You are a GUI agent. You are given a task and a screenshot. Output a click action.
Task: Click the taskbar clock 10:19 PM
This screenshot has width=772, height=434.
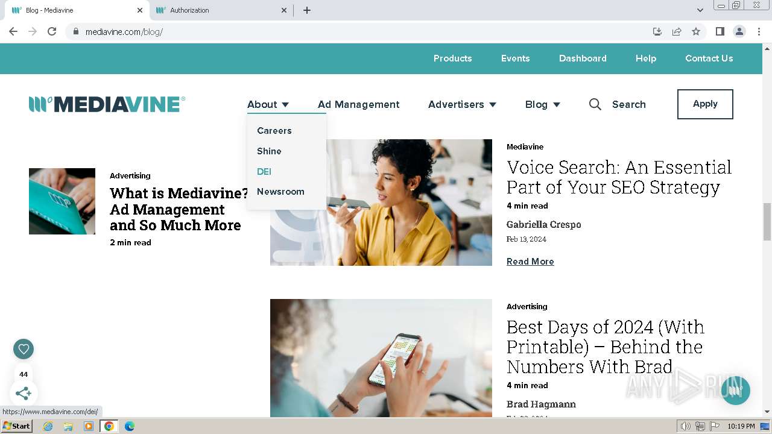coord(741,426)
